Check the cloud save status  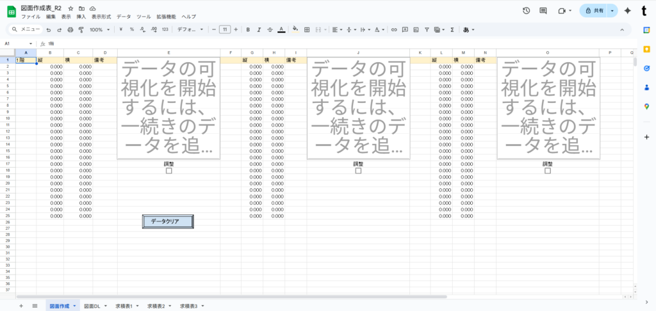(x=92, y=8)
